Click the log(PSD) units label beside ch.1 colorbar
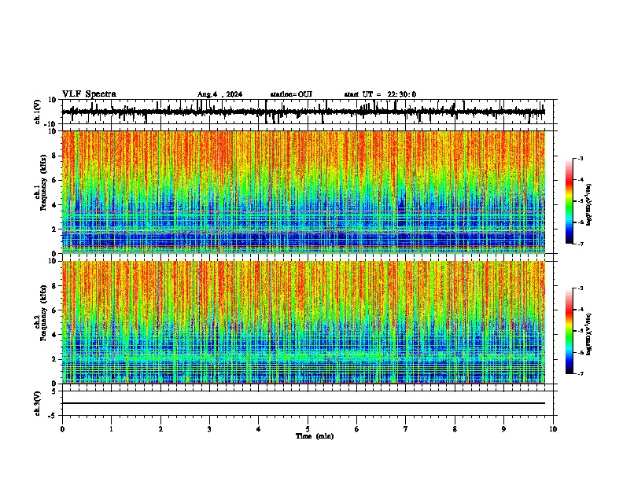This screenshot has height=481, width=623. click(589, 205)
